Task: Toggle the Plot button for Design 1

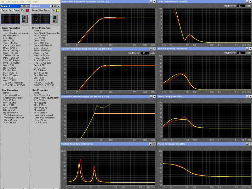Action: pos(23,10)
